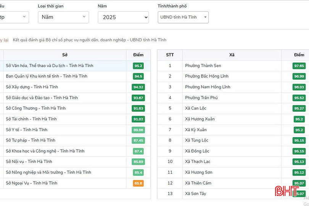309x206 pixels.
Task: Click the Sở column header
Action: [65, 55]
